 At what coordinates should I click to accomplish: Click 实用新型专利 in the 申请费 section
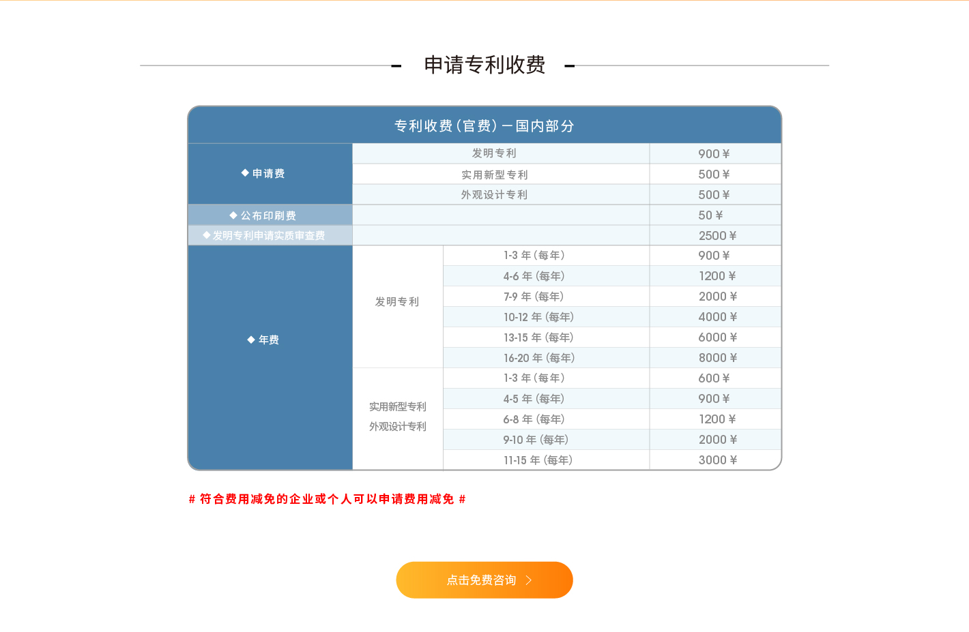(495, 175)
